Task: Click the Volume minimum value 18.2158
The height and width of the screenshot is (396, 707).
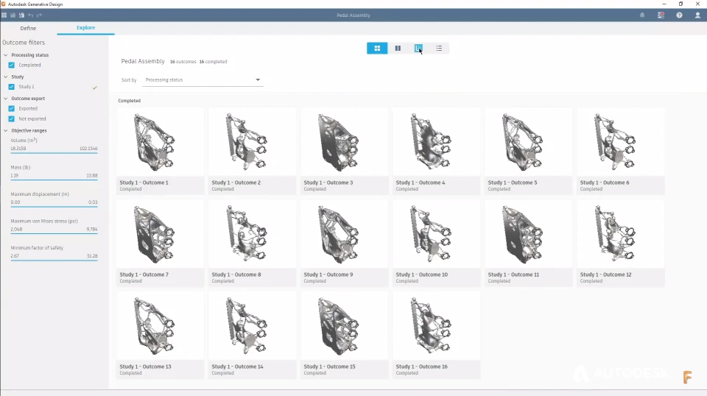Action: (18, 148)
